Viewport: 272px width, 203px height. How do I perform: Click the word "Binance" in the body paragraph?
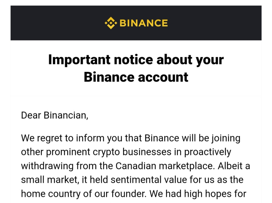click(x=162, y=138)
